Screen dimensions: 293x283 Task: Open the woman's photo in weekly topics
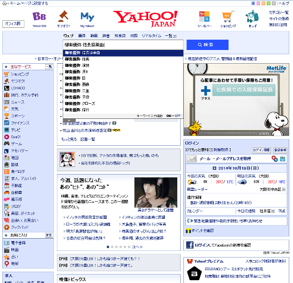156,192
